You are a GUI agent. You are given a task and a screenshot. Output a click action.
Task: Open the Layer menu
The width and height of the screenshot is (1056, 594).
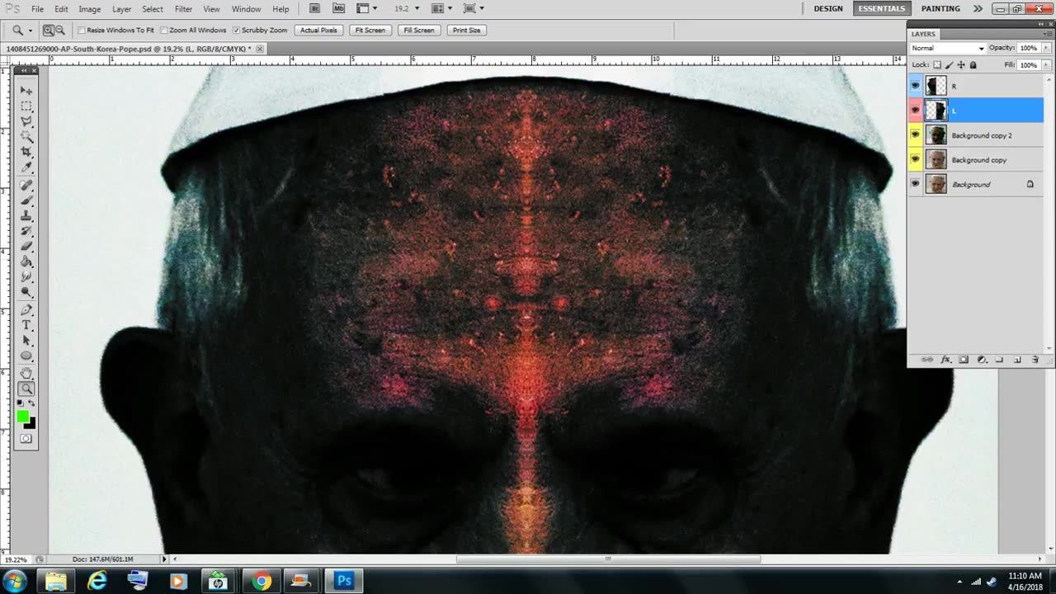[121, 9]
